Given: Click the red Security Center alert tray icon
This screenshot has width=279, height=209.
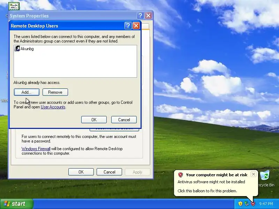Looking at the screenshot, I should 252,204.
